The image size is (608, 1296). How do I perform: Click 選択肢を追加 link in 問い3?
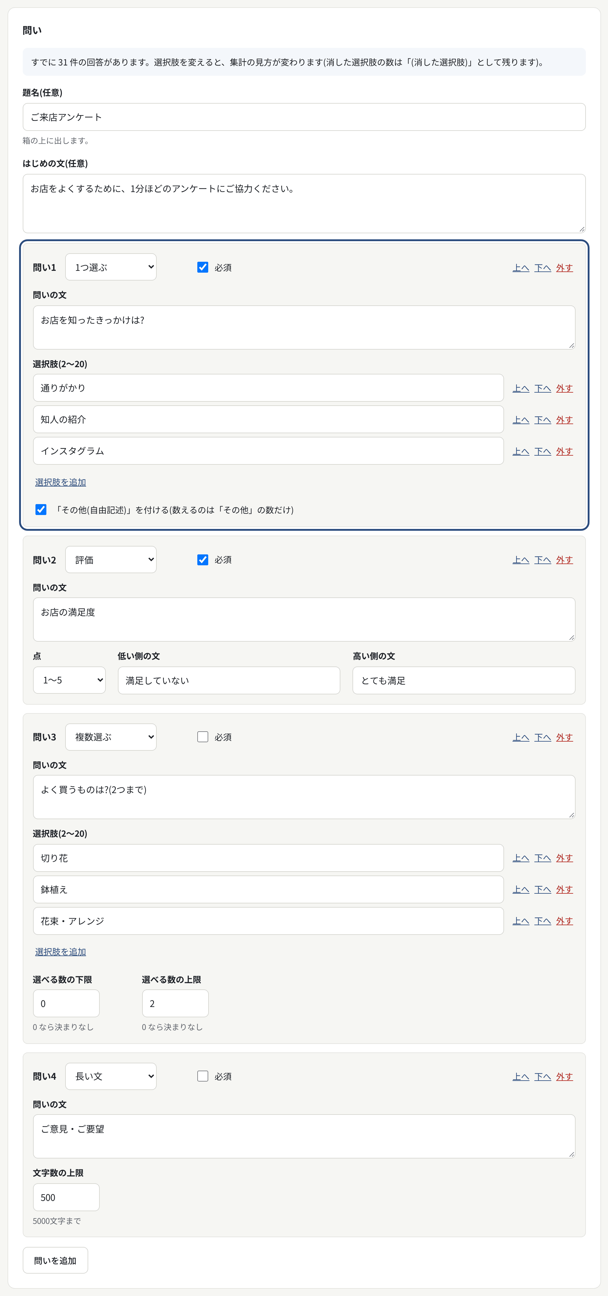[60, 951]
